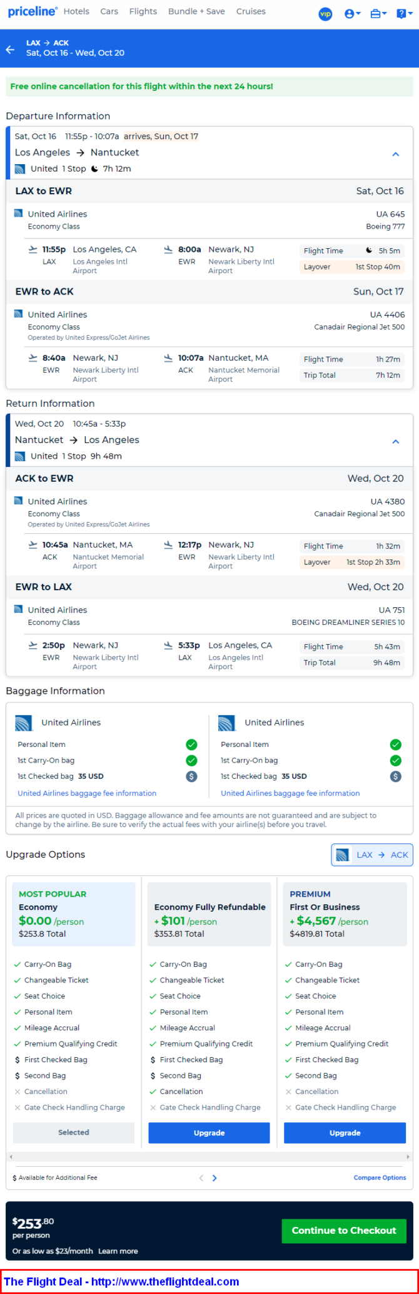
Task: Open Learn more about monthly payments
Action: point(118,1251)
